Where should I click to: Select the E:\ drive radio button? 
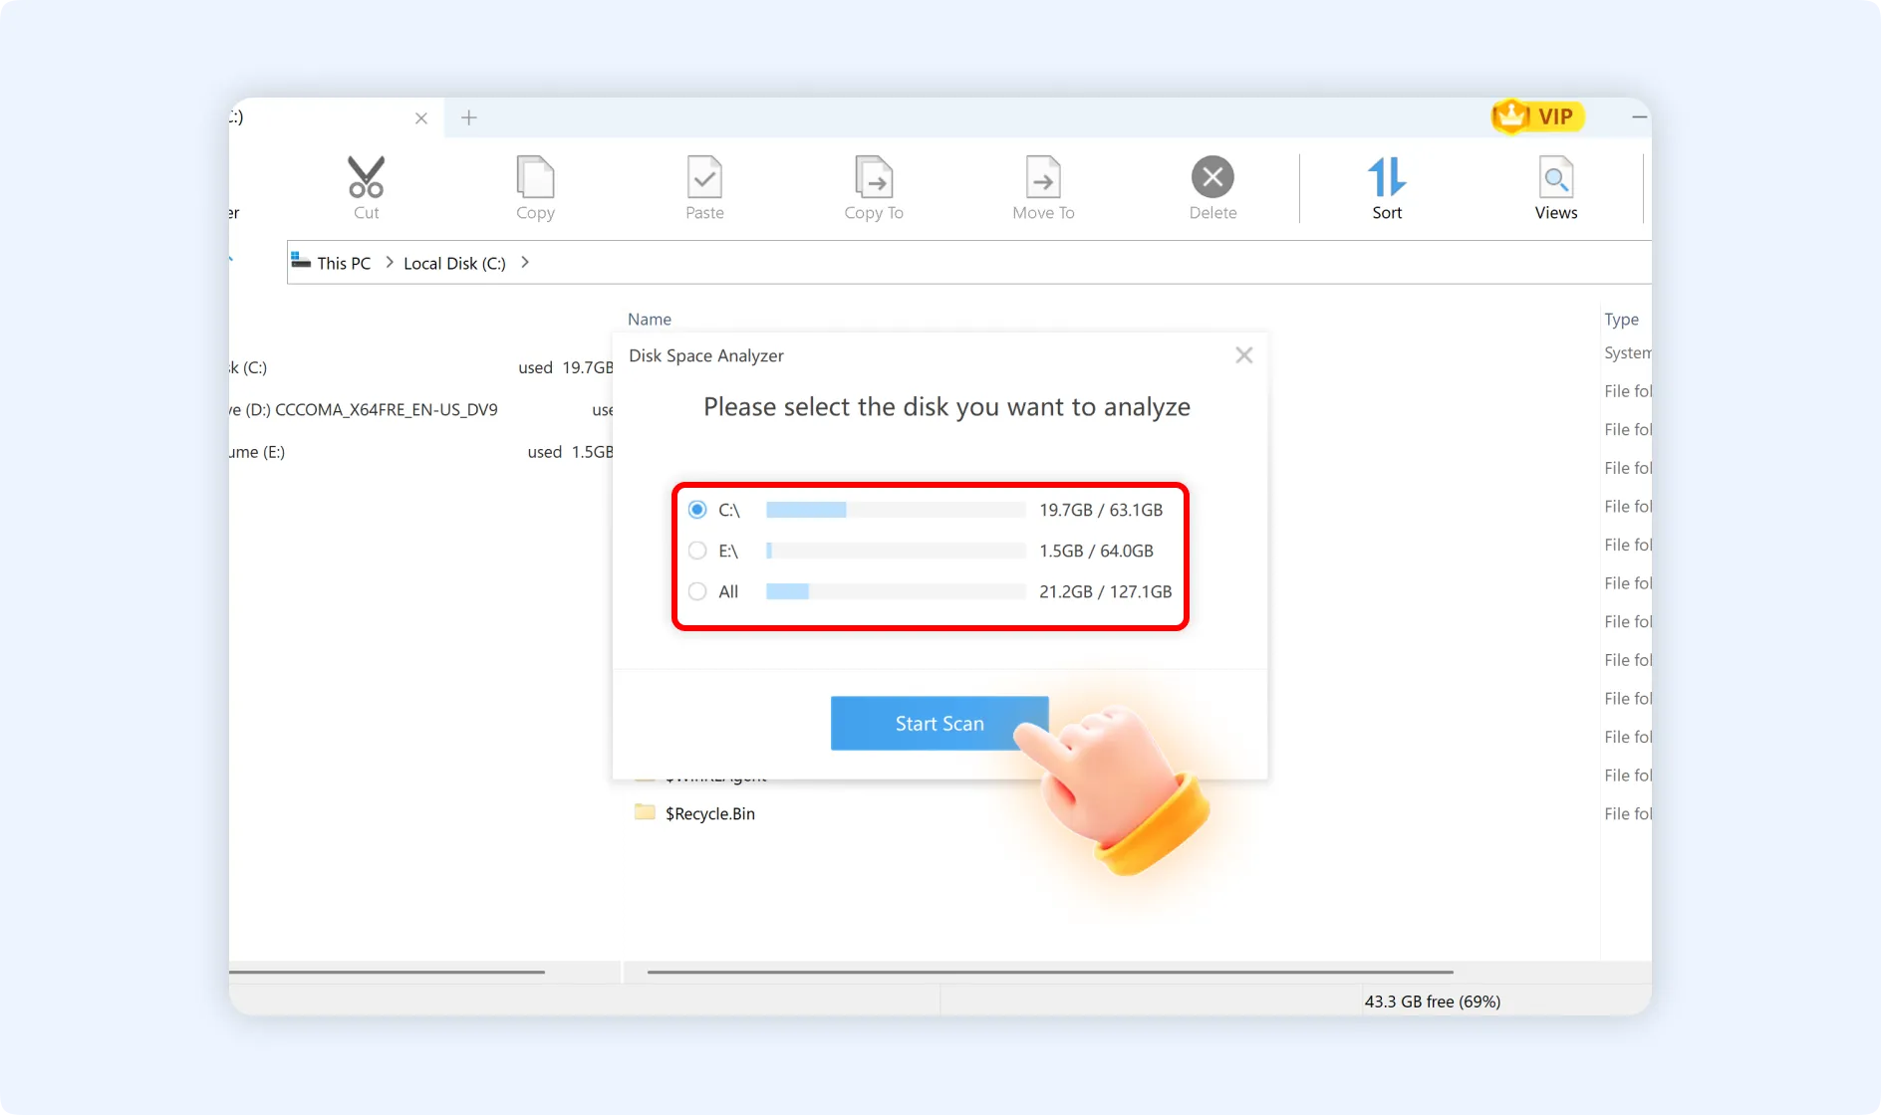point(696,550)
